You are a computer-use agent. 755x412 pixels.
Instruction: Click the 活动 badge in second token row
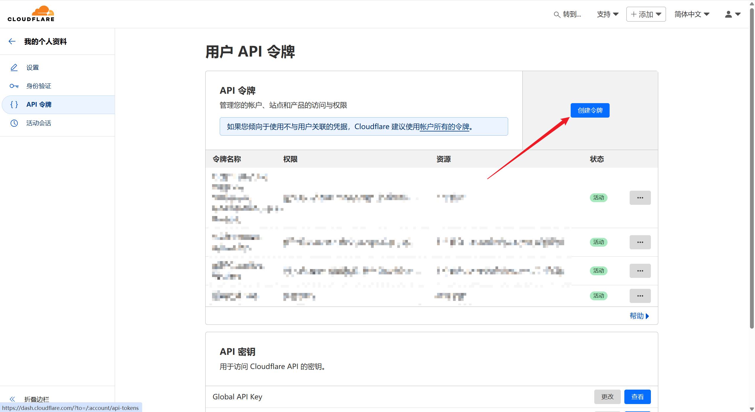(598, 242)
